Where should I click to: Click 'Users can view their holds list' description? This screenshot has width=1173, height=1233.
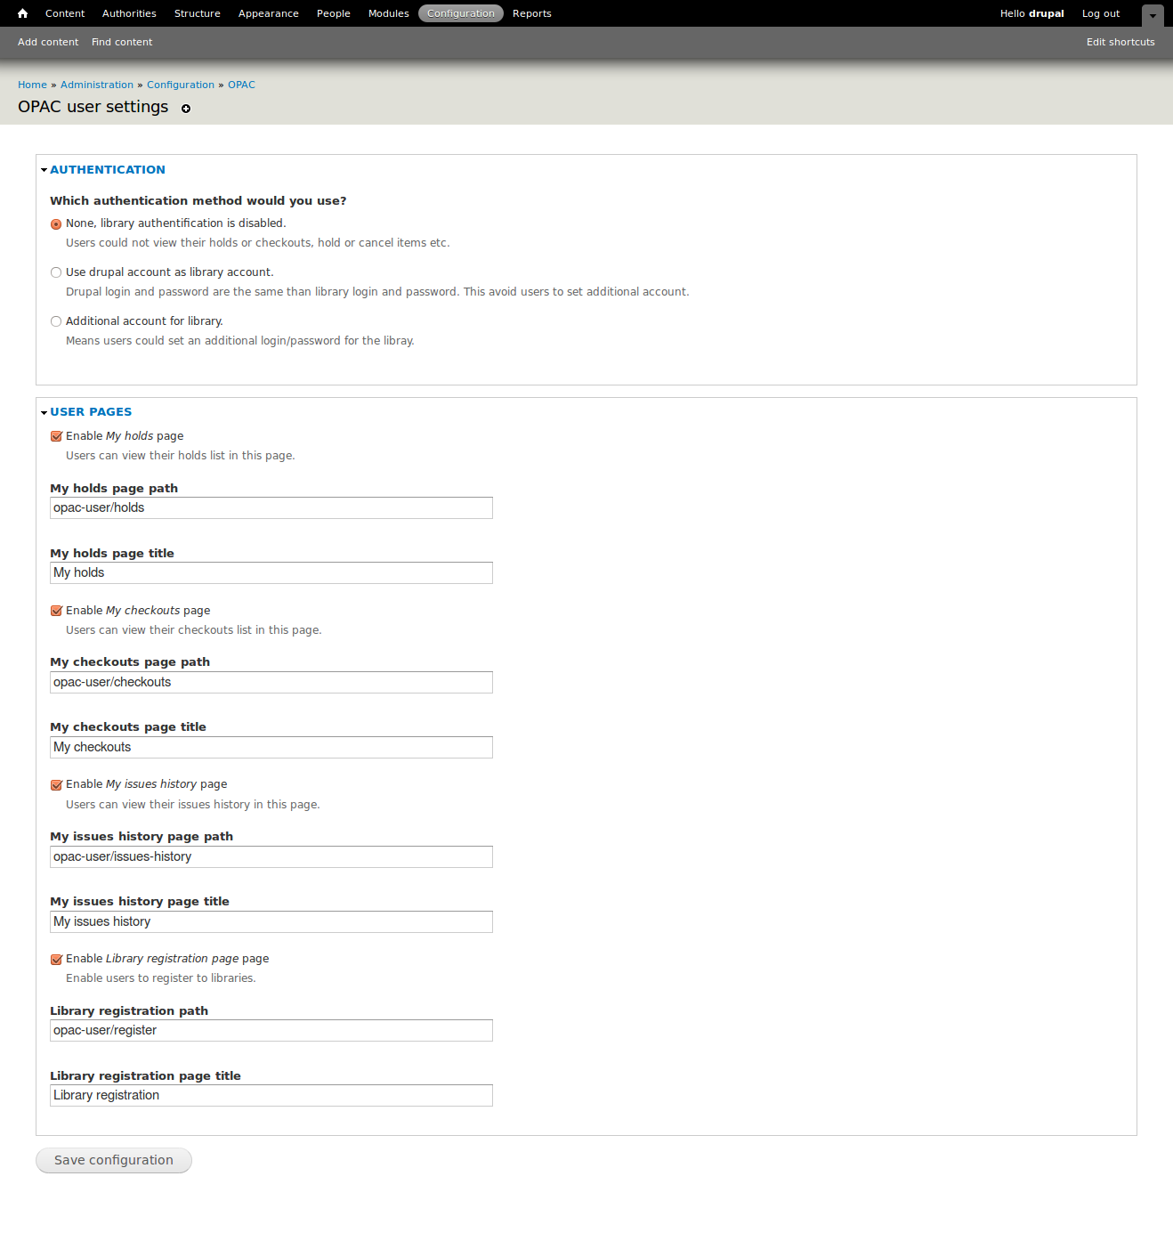181,456
